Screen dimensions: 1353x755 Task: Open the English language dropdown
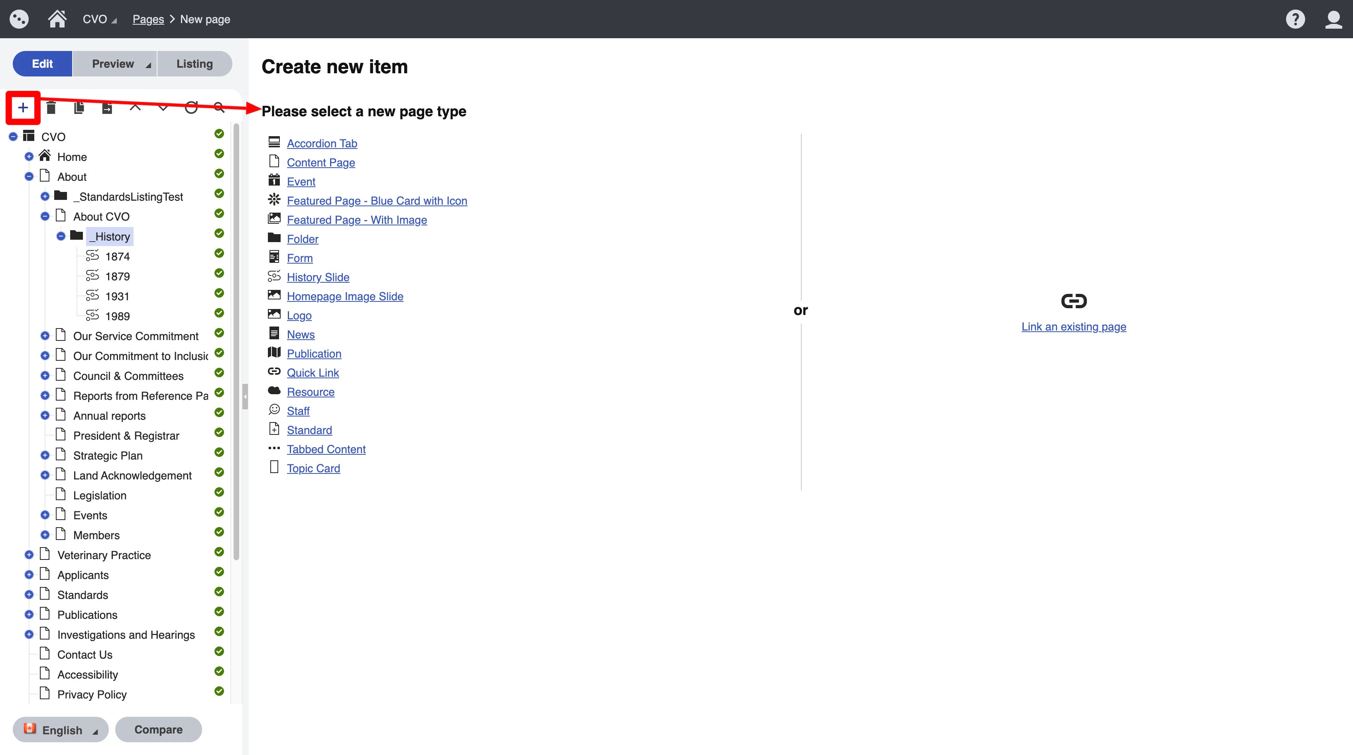pyautogui.click(x=61, y=730)
